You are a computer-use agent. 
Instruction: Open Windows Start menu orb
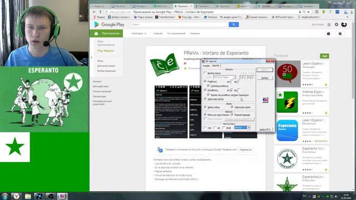[4, 196]
